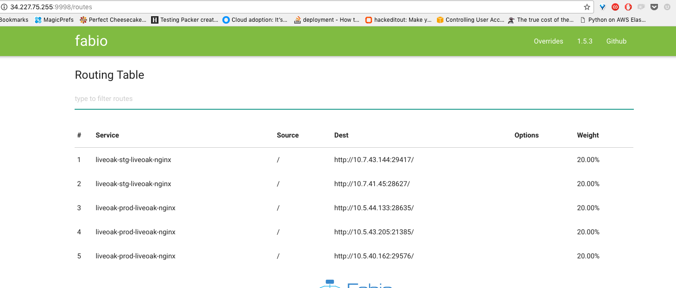The image size is (676, 288).
Task: Click the gray circular U extension icon
Action: (667, 7)
